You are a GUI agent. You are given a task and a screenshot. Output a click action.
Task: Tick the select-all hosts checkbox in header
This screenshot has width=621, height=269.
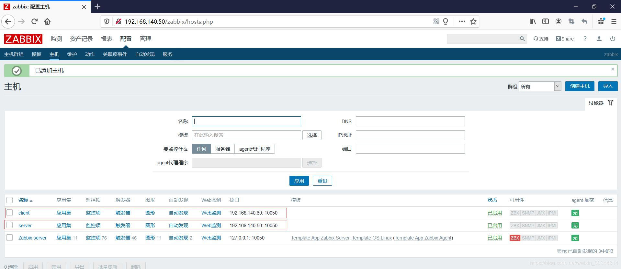point(10,200)
